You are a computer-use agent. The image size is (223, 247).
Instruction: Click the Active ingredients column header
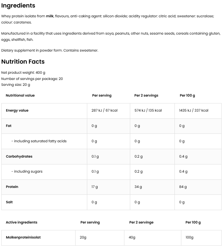click(21, 223)
